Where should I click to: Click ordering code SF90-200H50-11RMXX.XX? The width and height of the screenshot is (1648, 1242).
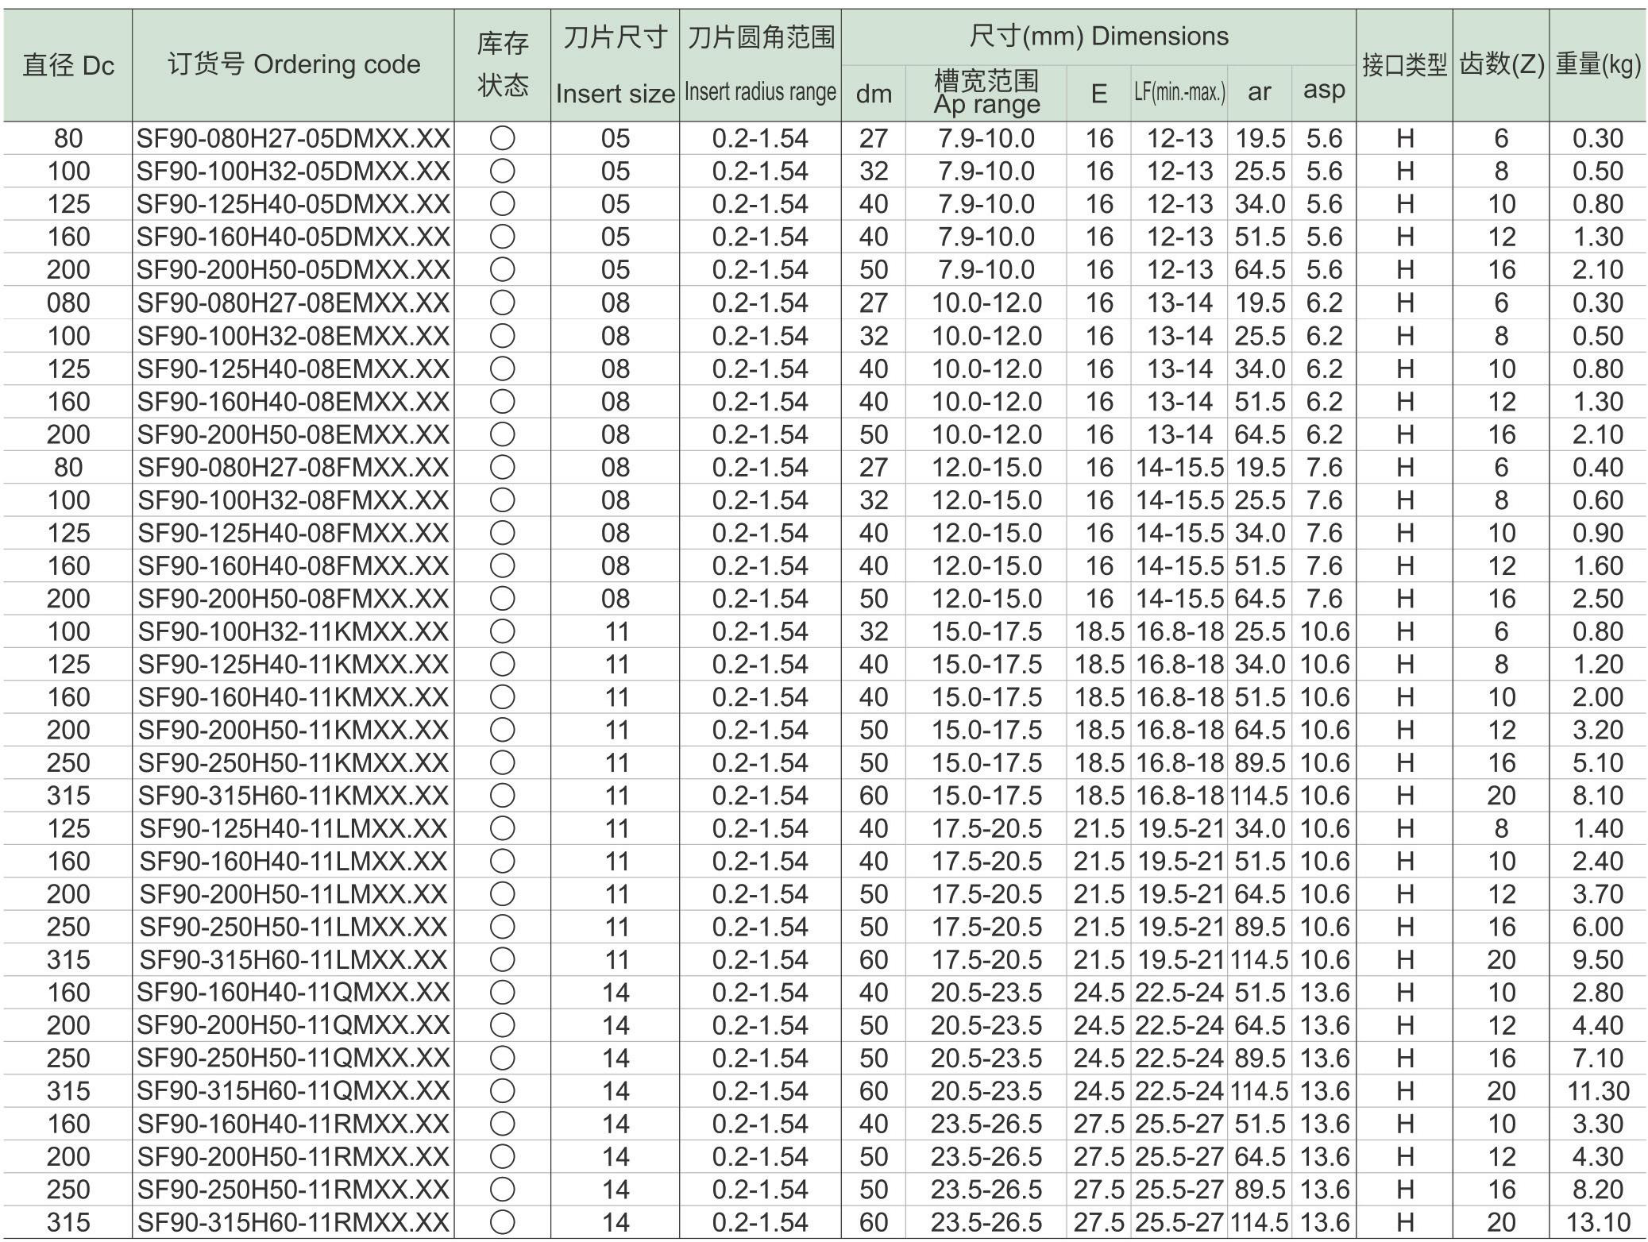[294, 1157]
